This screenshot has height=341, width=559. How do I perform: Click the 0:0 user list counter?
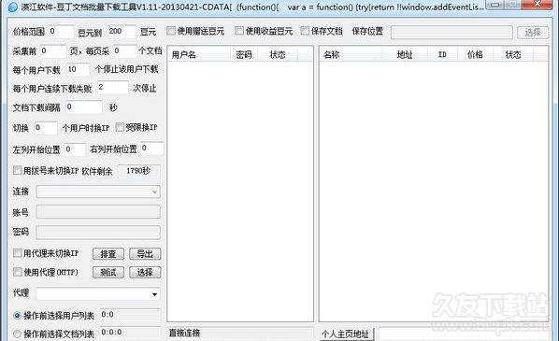pyautogui.click(x=130, y=315)
